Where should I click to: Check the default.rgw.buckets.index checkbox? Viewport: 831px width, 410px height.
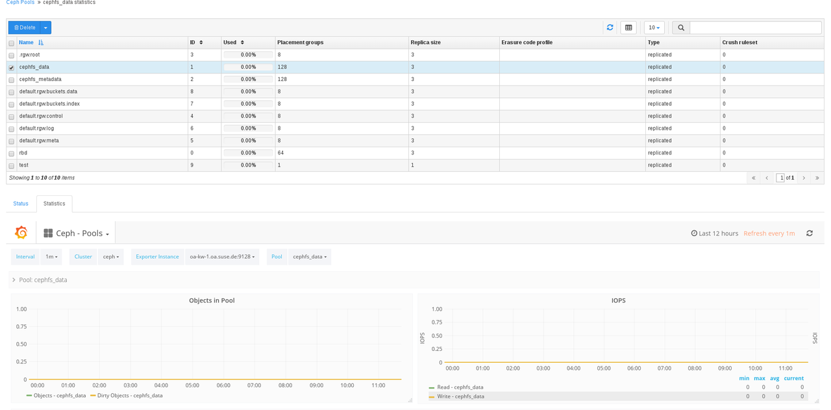[11, 104]
